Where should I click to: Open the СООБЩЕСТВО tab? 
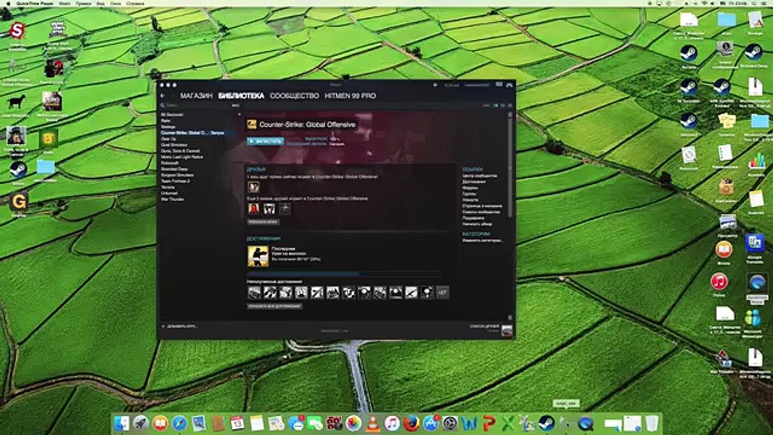pos(294,96)
